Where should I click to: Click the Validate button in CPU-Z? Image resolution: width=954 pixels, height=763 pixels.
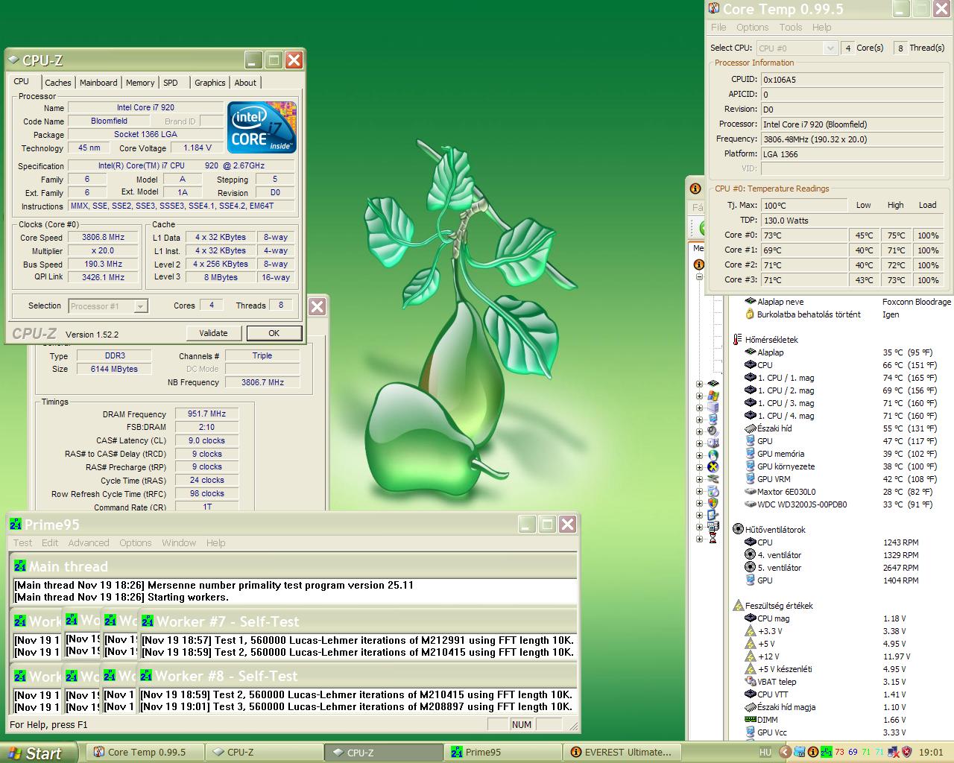[213, 333]
